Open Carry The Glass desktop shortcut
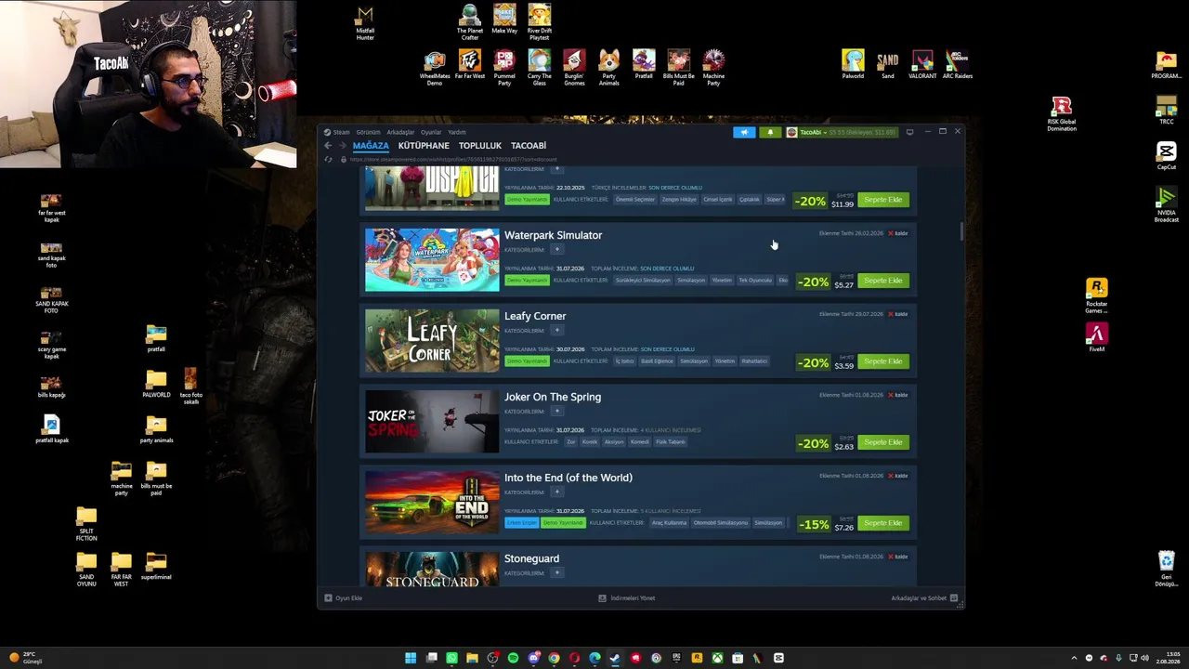 (540, 68)
